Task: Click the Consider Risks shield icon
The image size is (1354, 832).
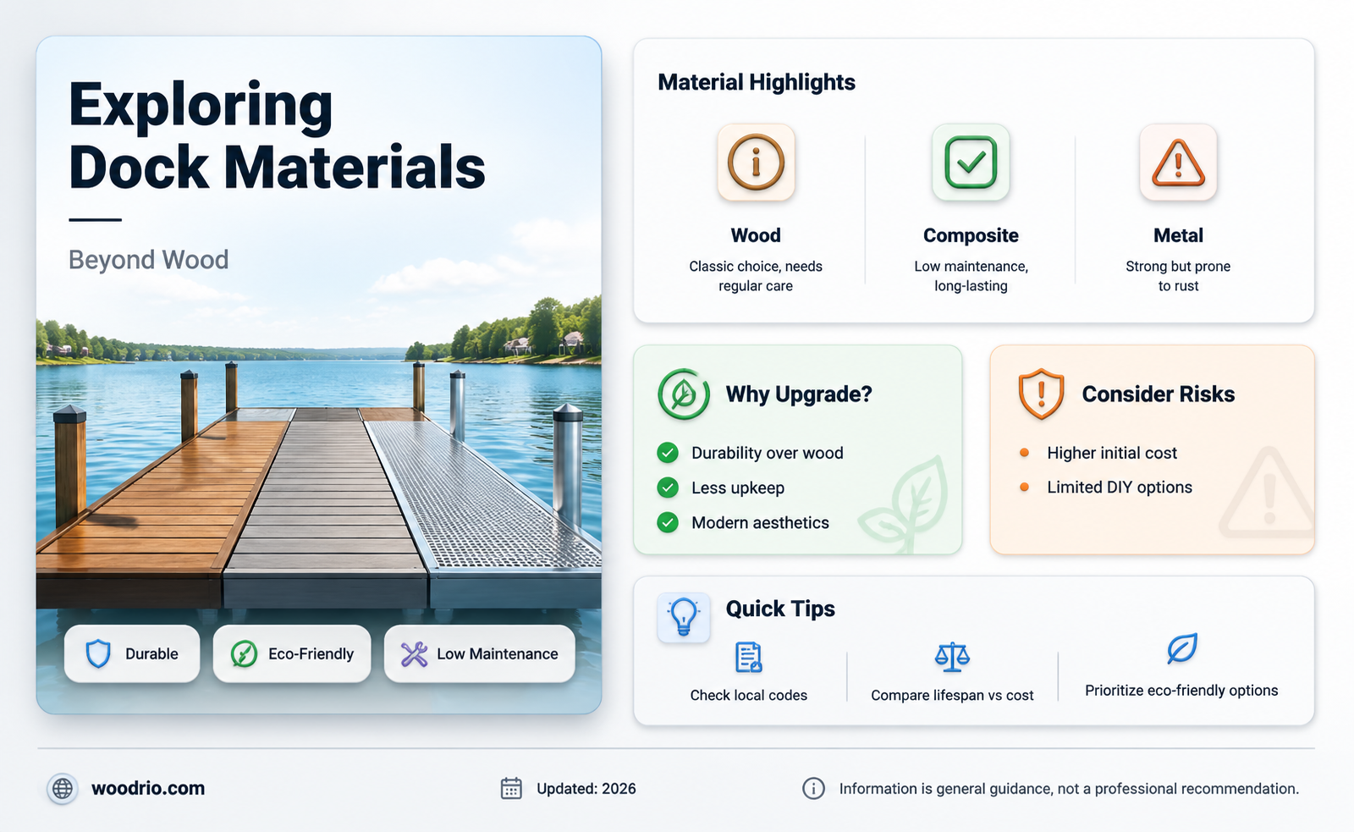Action: (1041, 394)
